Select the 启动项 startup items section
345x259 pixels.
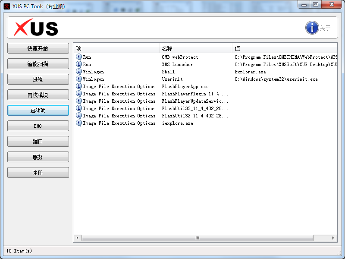[38, 111]
